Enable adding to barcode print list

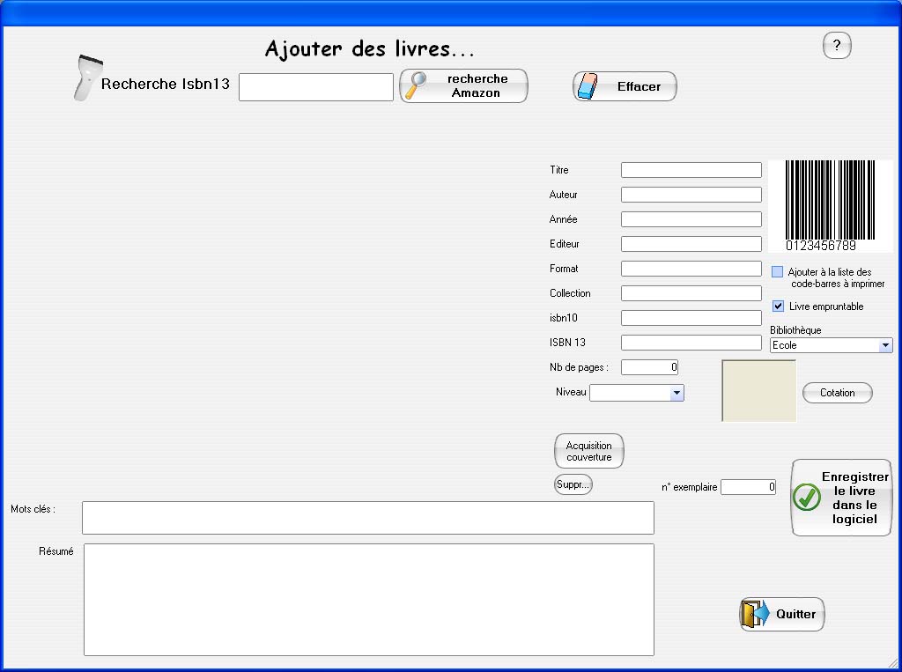coord(777,272)
